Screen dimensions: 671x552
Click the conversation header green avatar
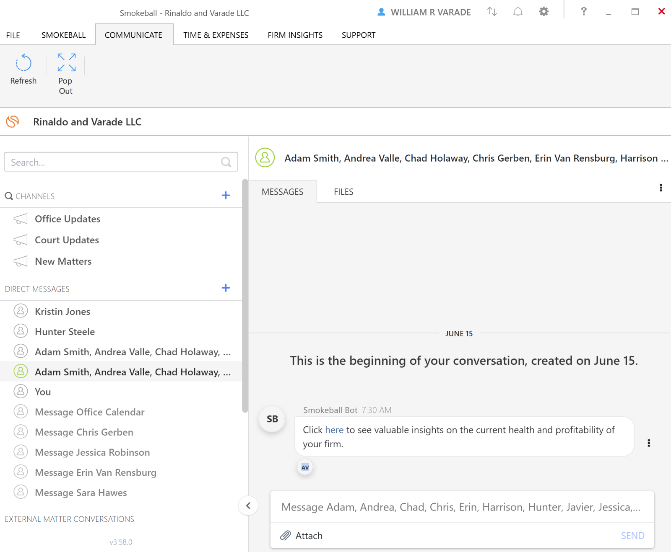pos(265,157)
